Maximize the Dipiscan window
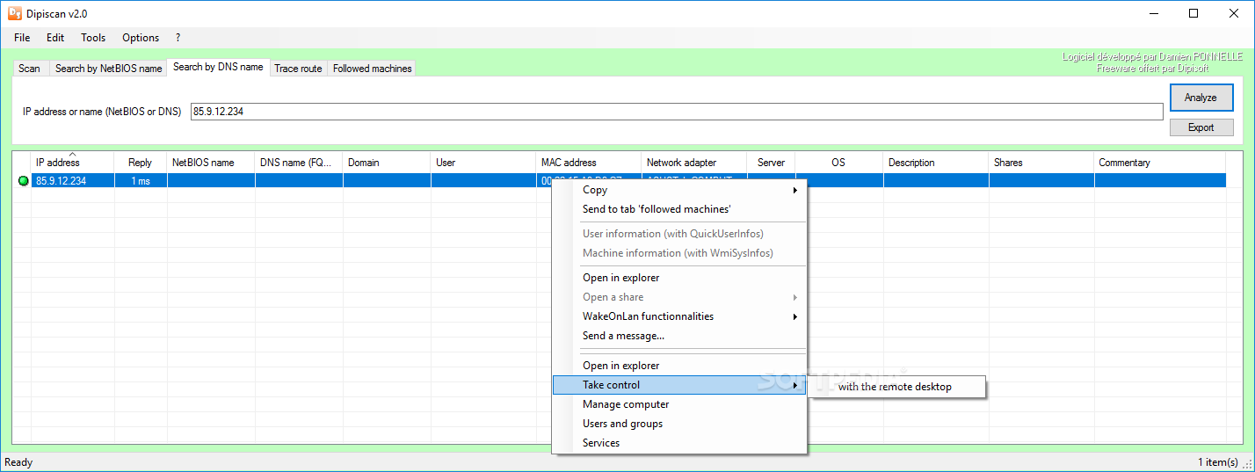 pos(1193,13)
